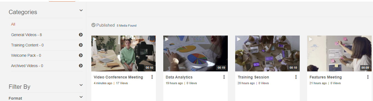Collapse the Filter By section chevron

pos(81,85)
